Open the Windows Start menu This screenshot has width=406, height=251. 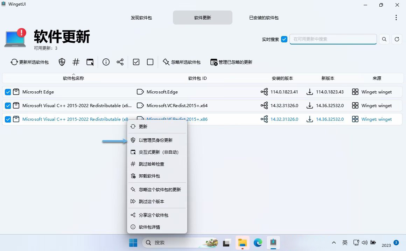133,243
